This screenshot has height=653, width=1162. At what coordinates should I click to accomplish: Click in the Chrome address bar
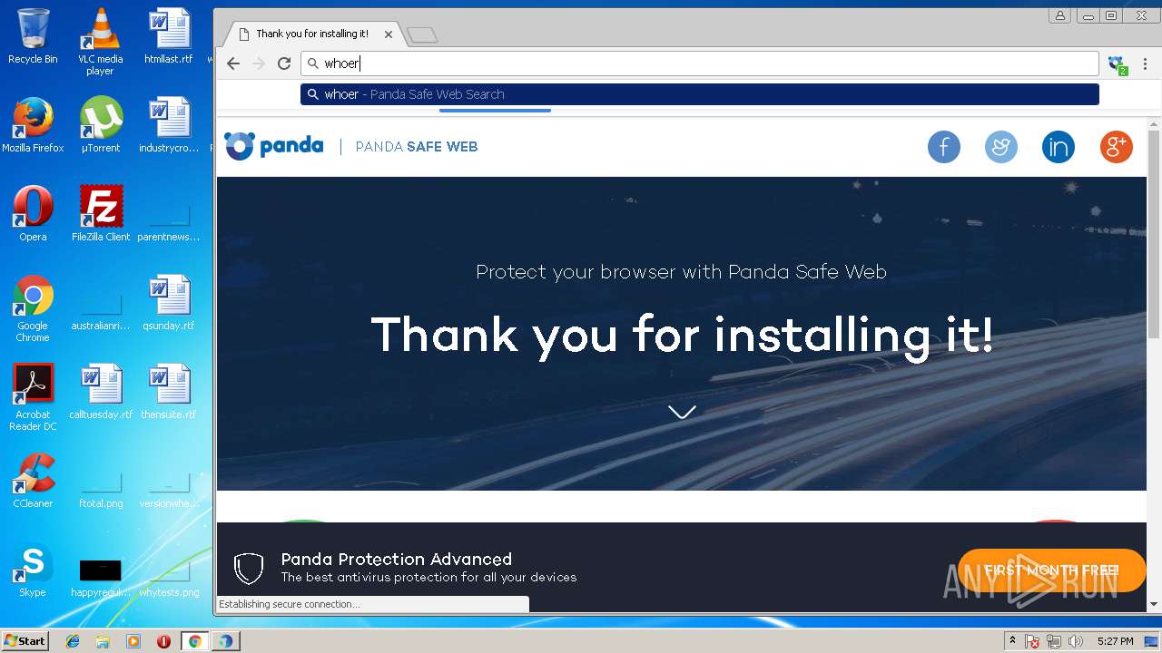click(x=700, y=63)
